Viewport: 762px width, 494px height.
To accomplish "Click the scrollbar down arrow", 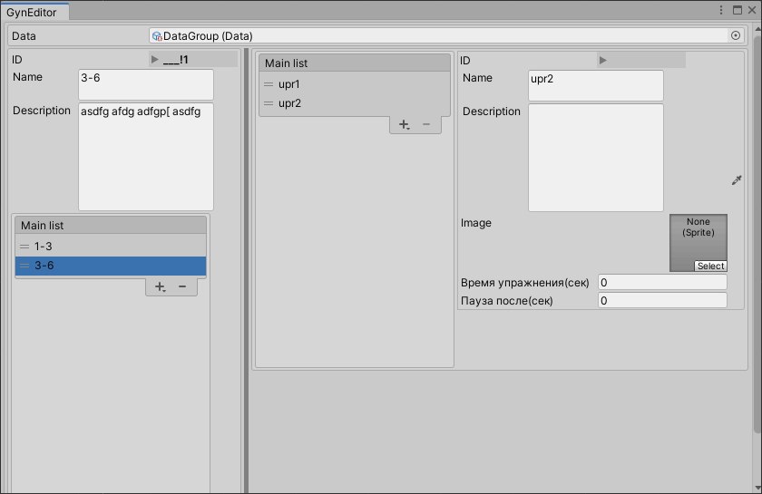I will tap(757, 488).
